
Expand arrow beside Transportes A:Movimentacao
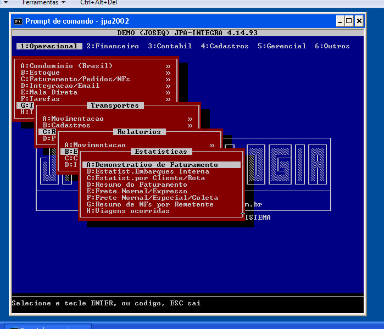tap(190, 119)
